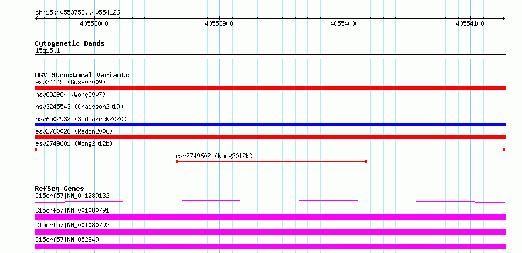Click the thin magenta NM_001289132 transcript line
Viewport: 522px width, 253px height.
click(270, 201)
